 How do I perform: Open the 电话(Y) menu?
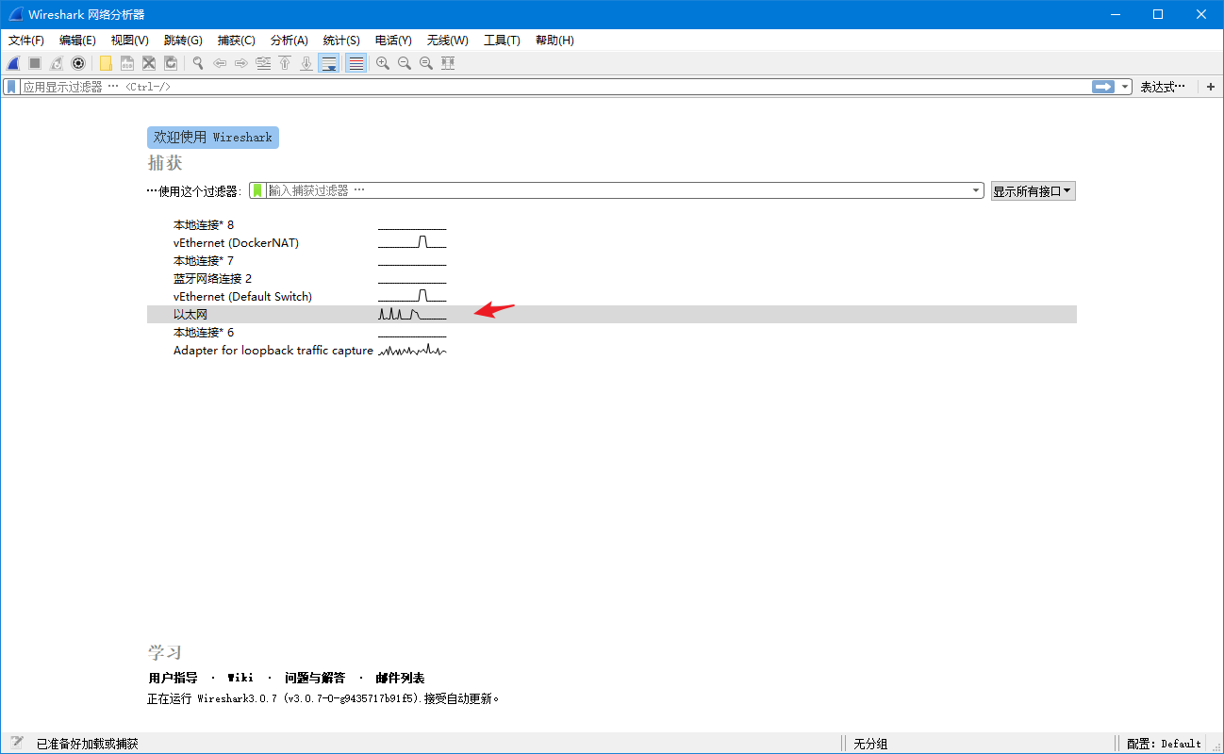pos(393,41)
